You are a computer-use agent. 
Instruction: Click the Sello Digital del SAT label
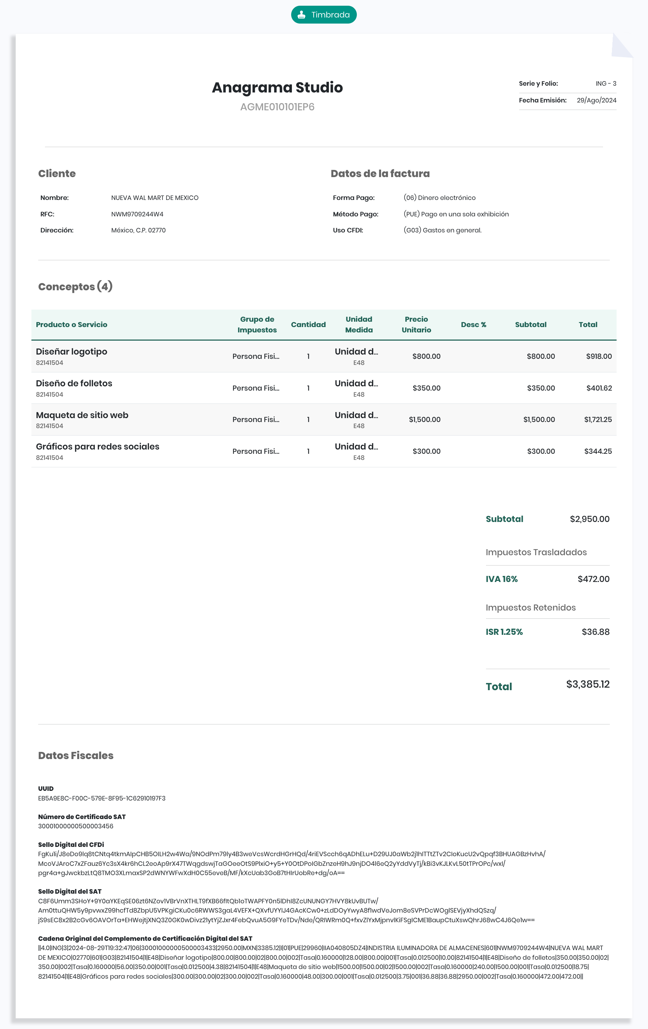[70, 892]
